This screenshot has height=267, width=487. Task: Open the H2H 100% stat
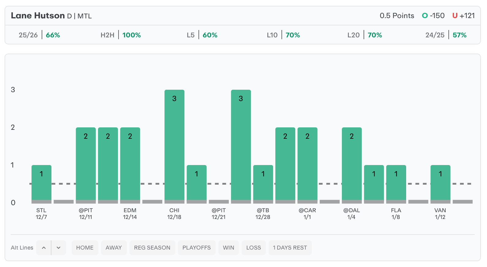[121, 35]
